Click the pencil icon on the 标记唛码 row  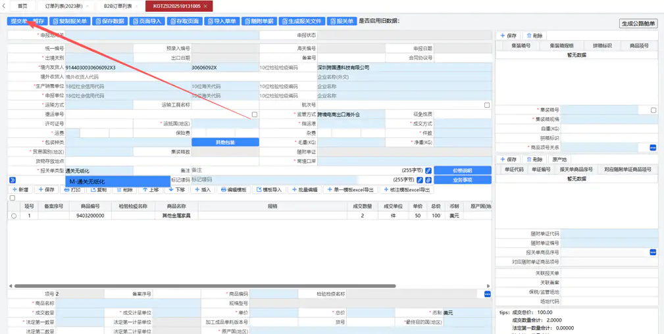tap(420, 180)
